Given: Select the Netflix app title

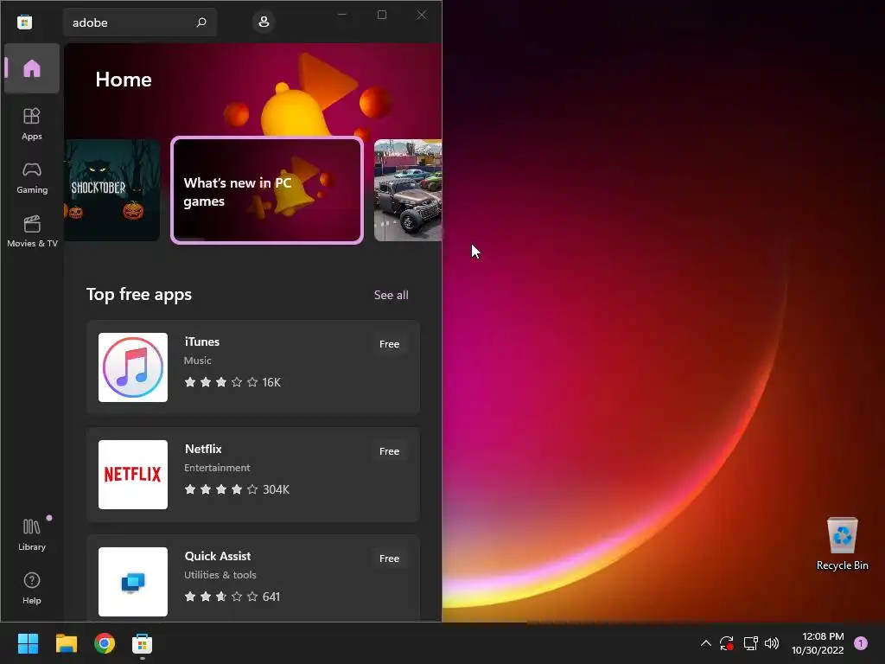Looking at the screenshot, I should click(203, 449).
